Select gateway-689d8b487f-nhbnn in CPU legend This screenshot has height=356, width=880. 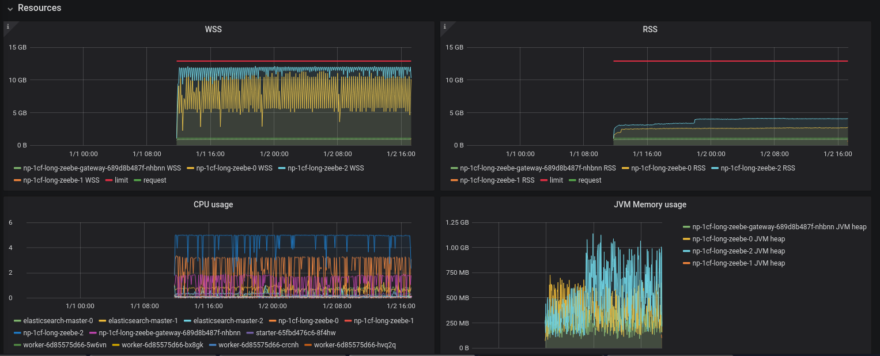(x=170, y=333)
